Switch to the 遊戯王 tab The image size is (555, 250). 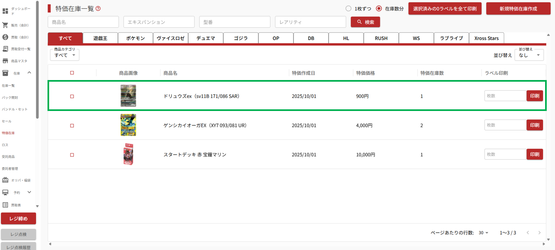click(100, 38)
